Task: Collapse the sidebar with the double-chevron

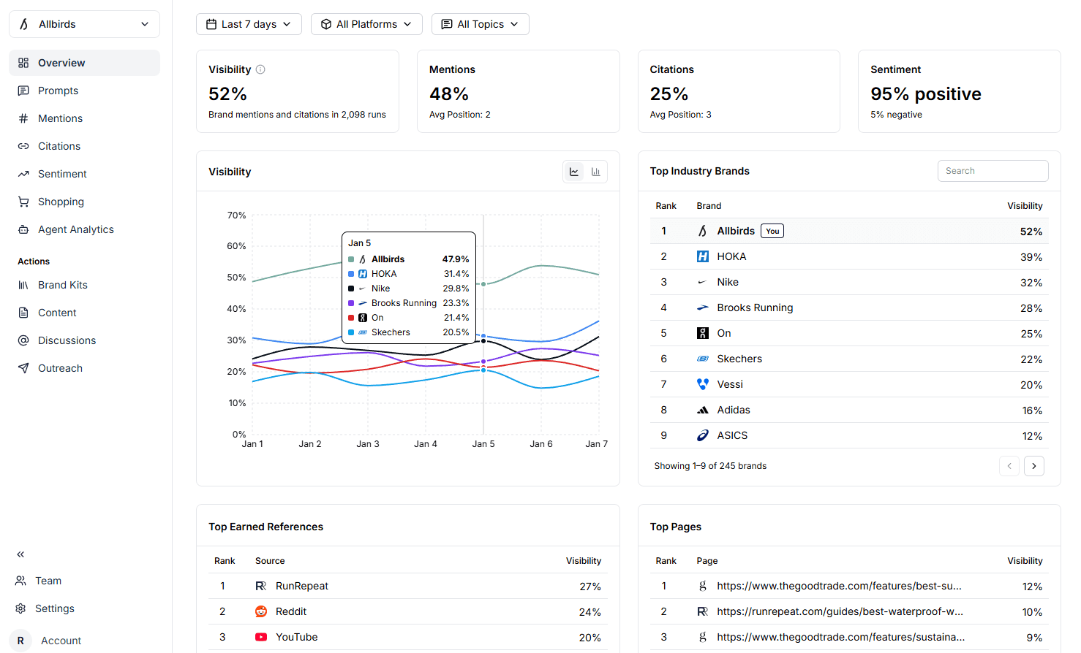Action: point(20,554)
